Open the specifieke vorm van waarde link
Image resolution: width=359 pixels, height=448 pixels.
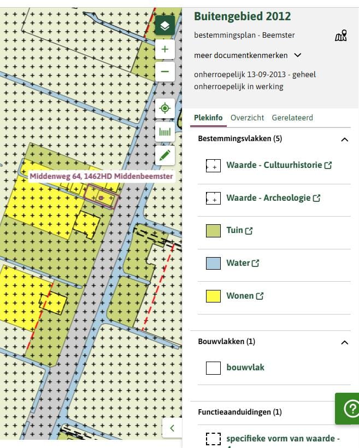[x=283, y=439]
